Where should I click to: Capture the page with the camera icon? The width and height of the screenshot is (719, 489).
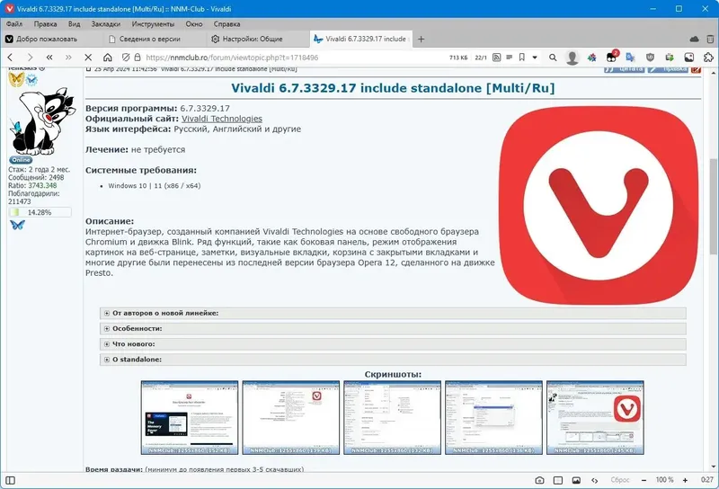coord(540,480)
